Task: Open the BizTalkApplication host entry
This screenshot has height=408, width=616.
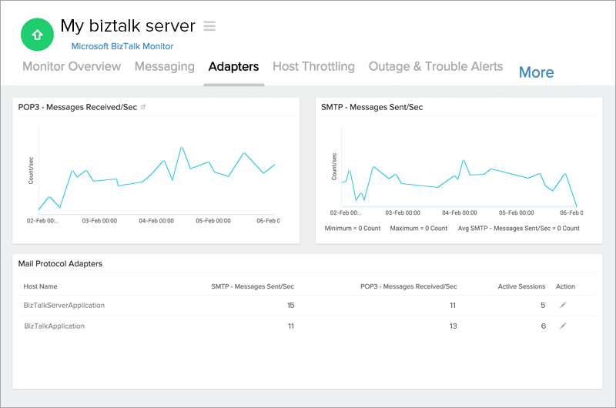Action: 55,326
